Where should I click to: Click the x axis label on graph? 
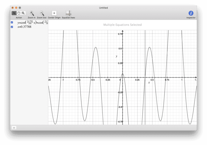[x=149, y=82]
